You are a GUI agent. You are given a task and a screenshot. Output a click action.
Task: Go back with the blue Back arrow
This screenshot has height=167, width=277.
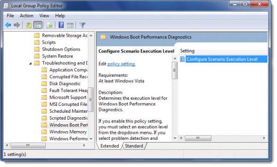pos(8,25)
